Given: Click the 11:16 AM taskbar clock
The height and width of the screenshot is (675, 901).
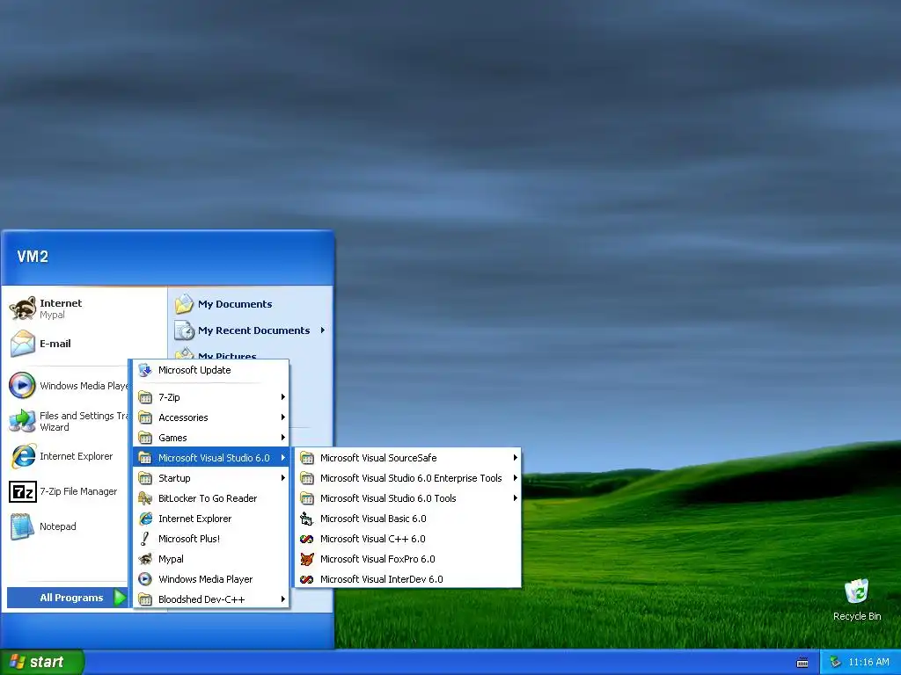Looking at the screenshot, I should [x=868, y=663].
